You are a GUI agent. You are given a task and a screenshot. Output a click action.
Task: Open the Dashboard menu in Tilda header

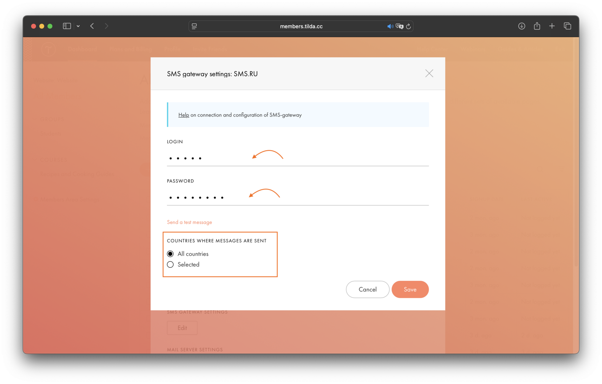82,49
